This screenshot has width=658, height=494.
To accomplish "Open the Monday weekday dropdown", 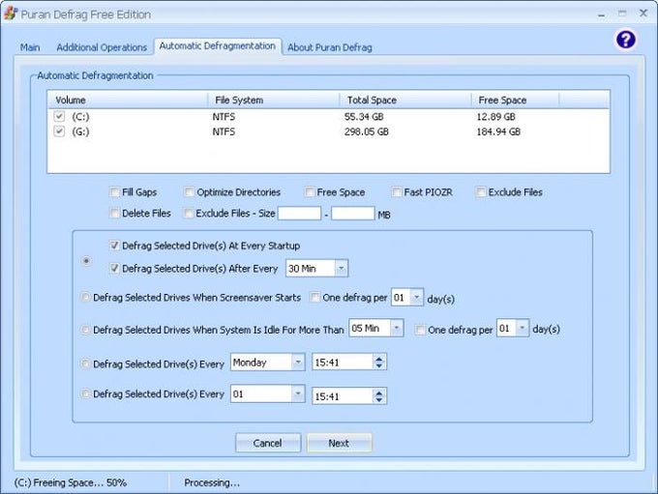I will tap(297, 362).
